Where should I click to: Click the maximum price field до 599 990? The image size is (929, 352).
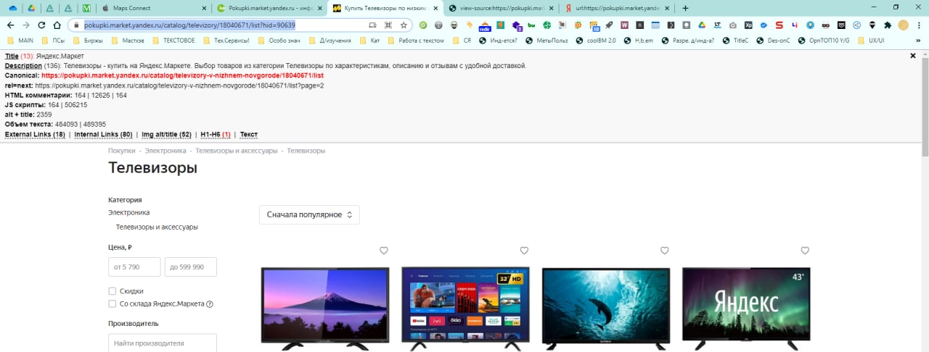[x=191, y=267]
